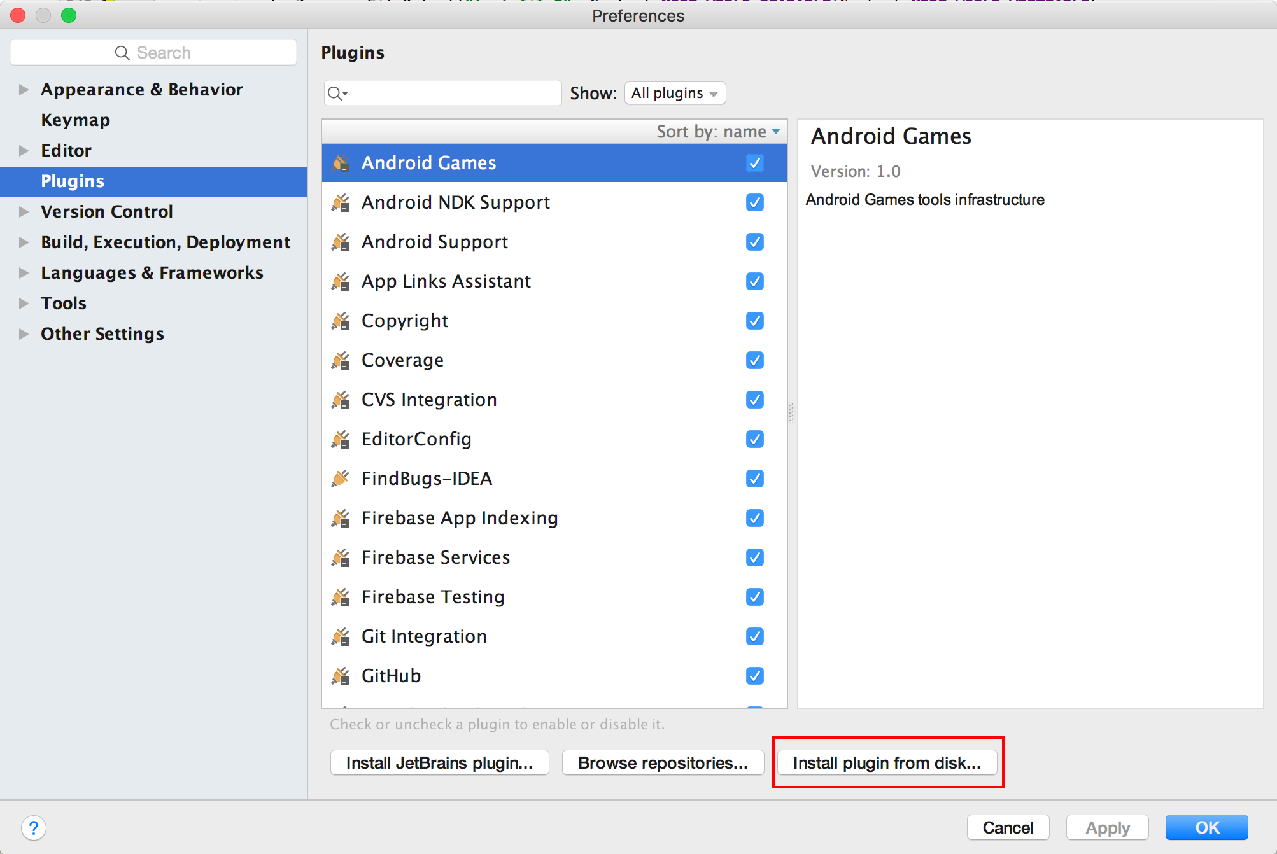Disable Firebase App Indexing checkbox
The height and width of the screenshot is (854, 1277).
coord(755,518)
